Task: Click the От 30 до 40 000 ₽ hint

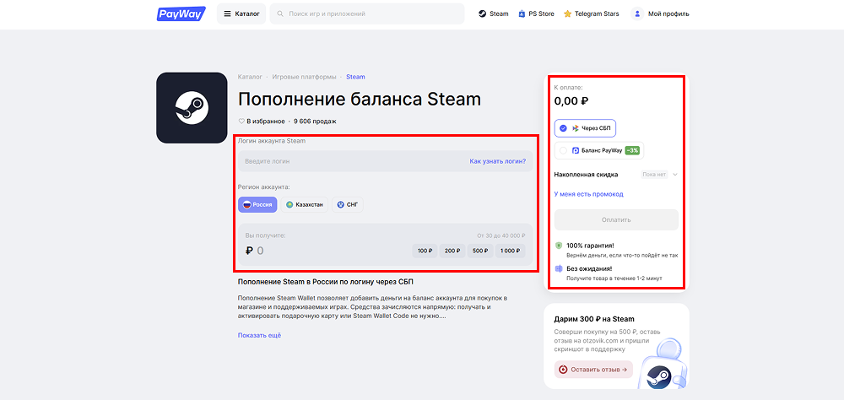Action: (x=501, y=235)
